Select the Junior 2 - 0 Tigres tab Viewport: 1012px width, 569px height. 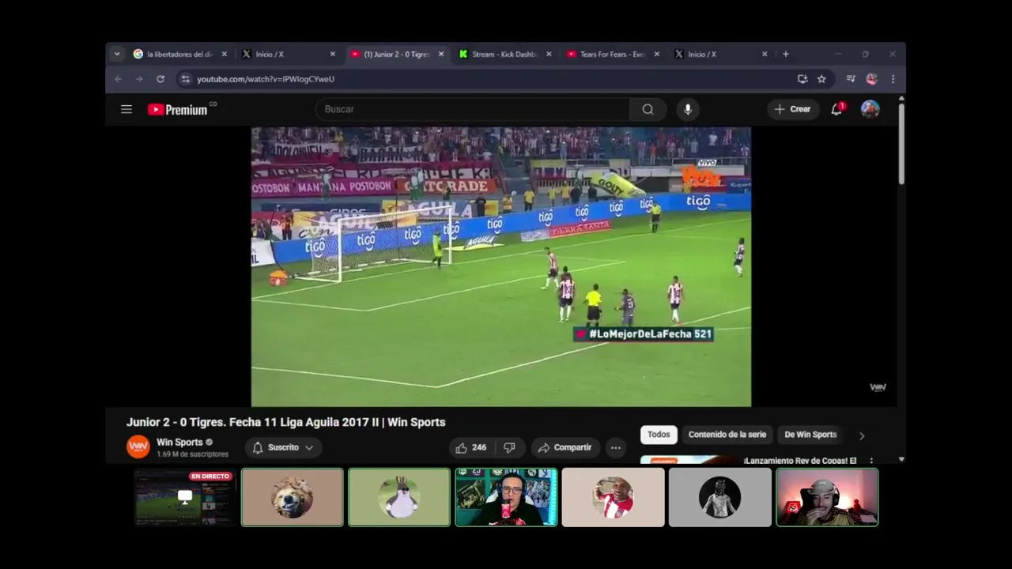pyautogui.click(x=397, y=54)
